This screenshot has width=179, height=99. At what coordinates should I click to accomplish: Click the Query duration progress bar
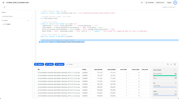[165, 76]
